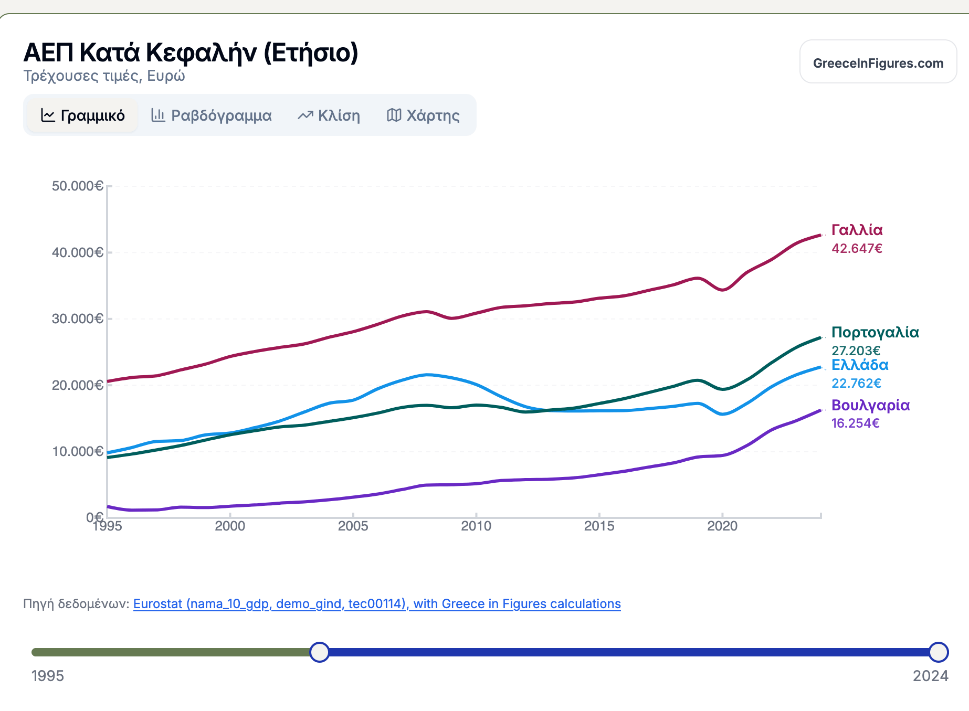Click the line chart icon in Γραμμικό tab

48,115
